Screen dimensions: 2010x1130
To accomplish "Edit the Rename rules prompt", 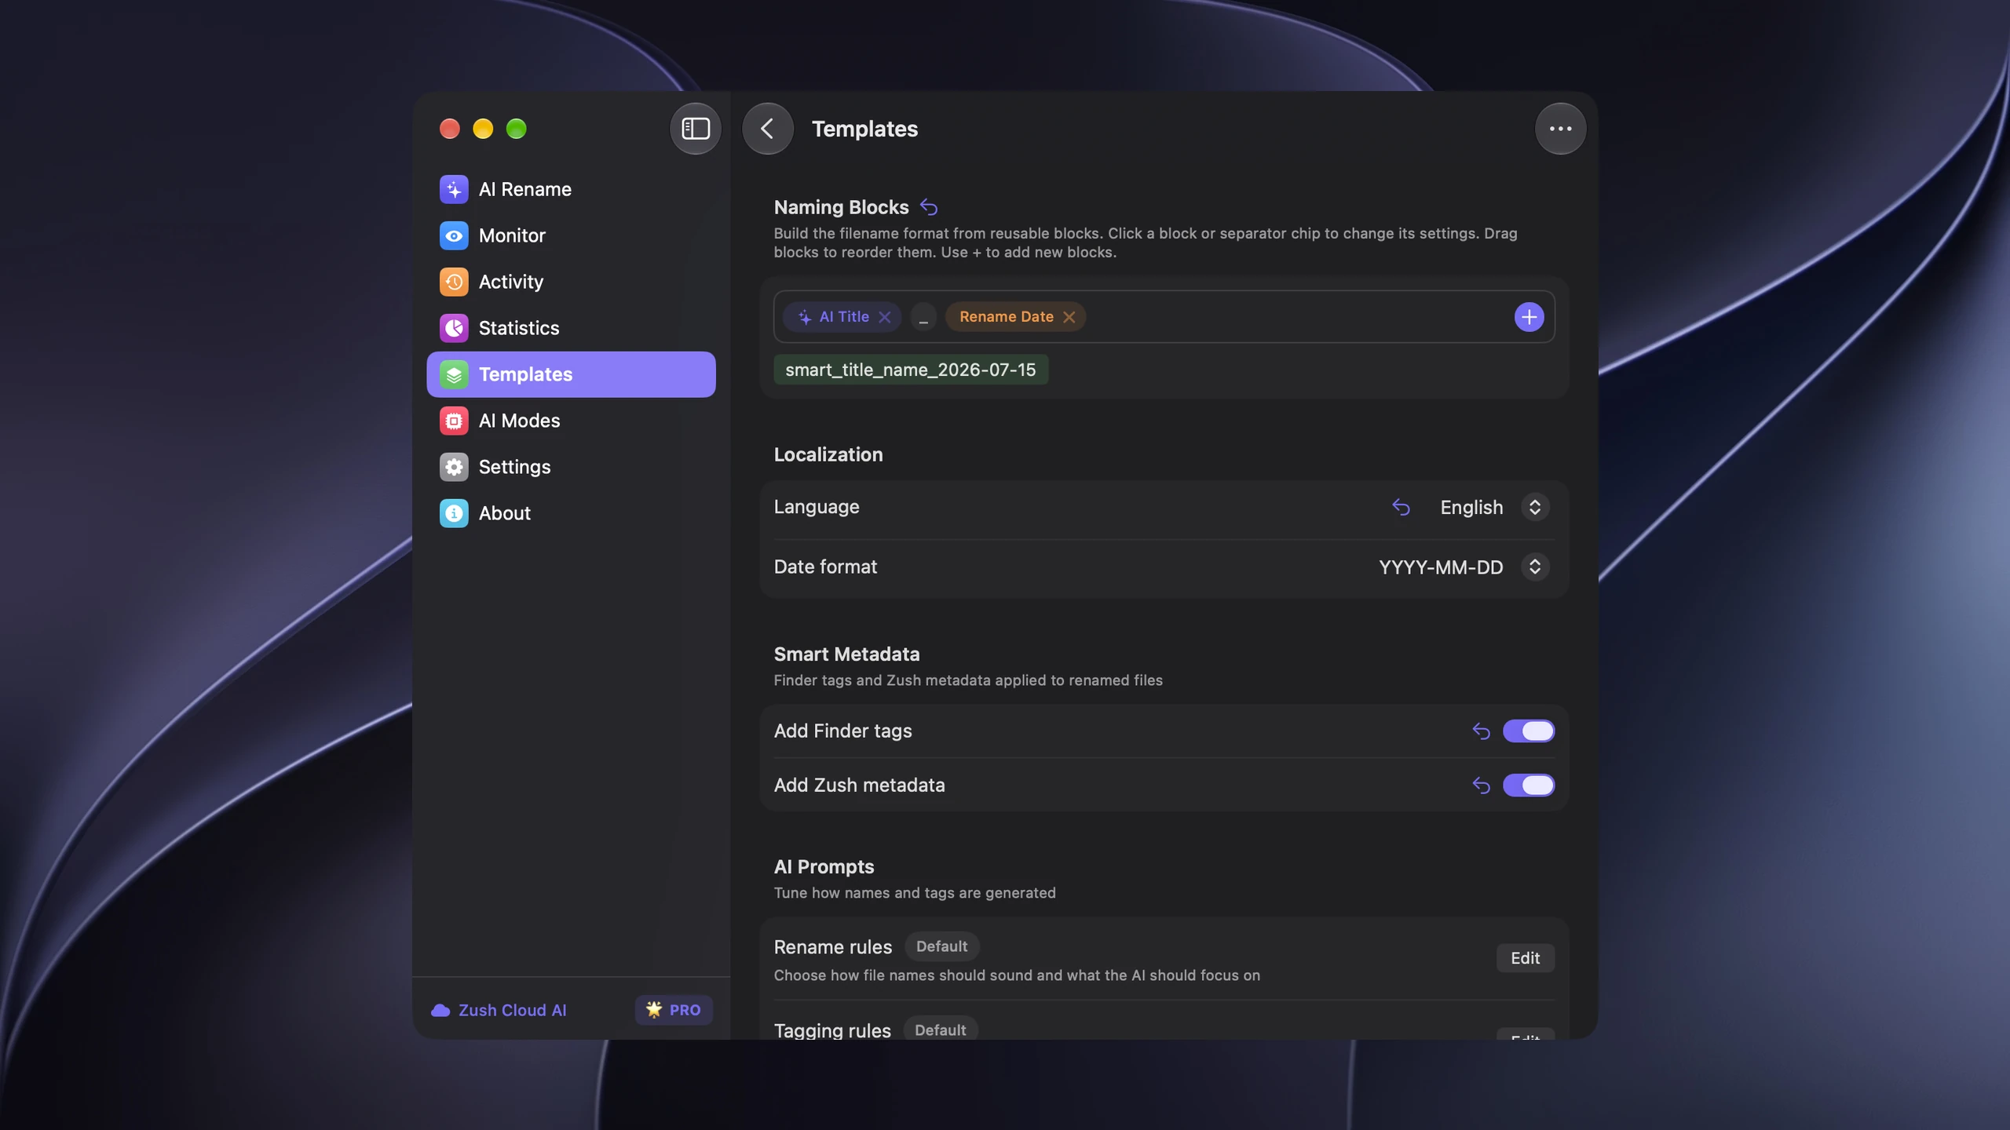I will [x=1525, y=958].
